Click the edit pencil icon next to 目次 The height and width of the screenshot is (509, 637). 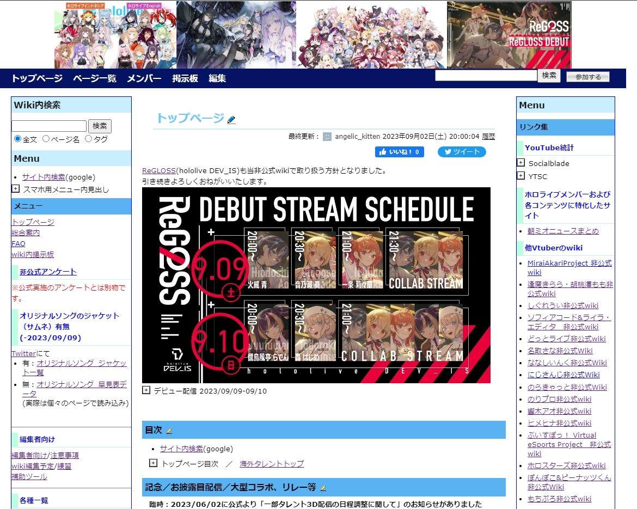(169, 431)
